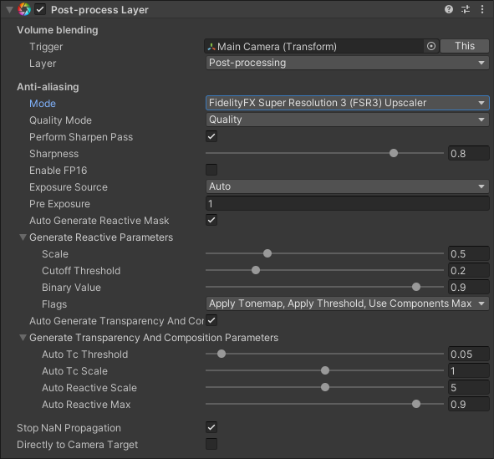Click the Flags property label
The image size is (494, 459).
tap(54, 304)
